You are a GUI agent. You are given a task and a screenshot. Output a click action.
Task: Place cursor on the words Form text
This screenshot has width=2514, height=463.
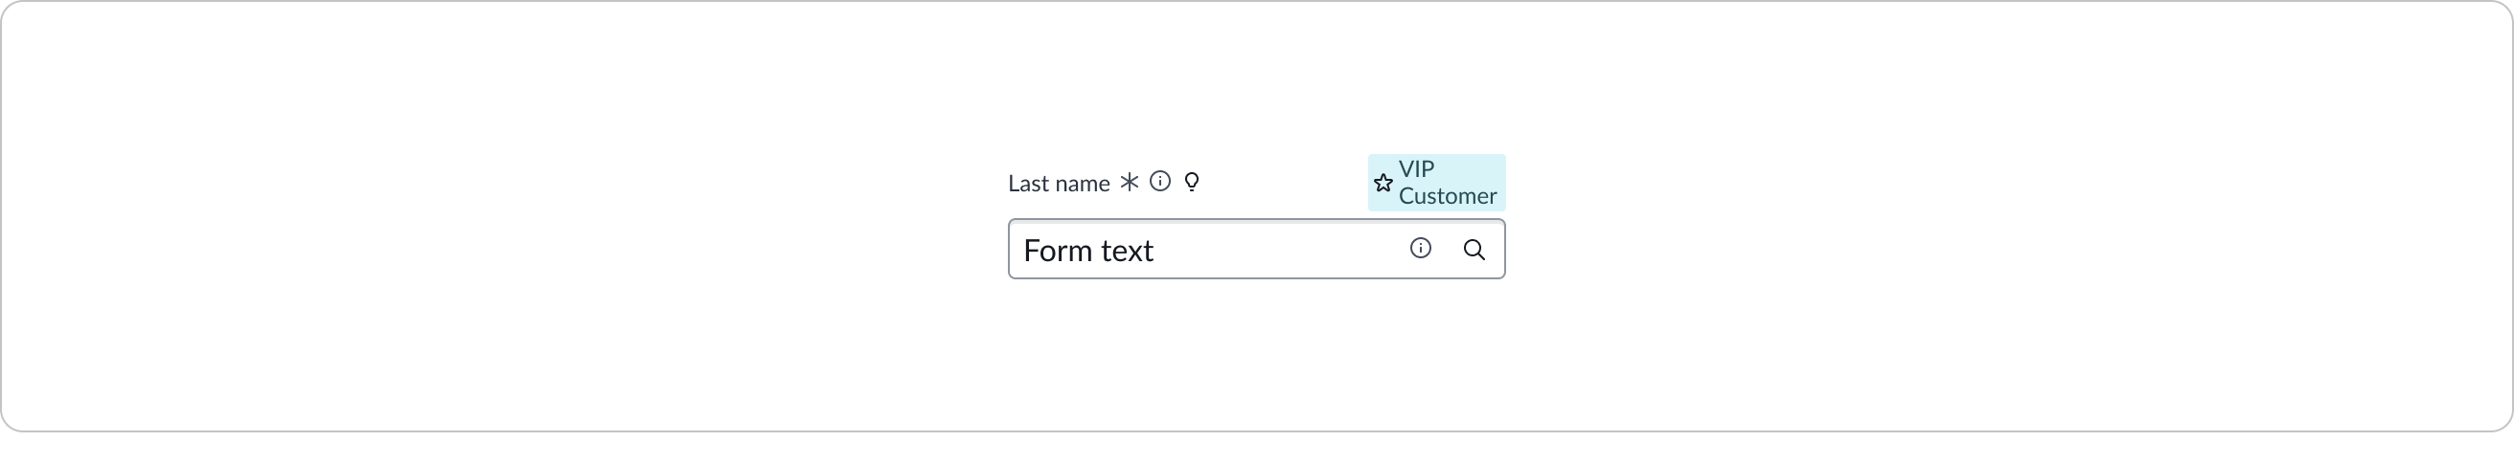[x=1088, y=251]
